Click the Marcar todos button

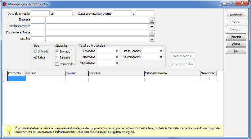coord(182,56)
